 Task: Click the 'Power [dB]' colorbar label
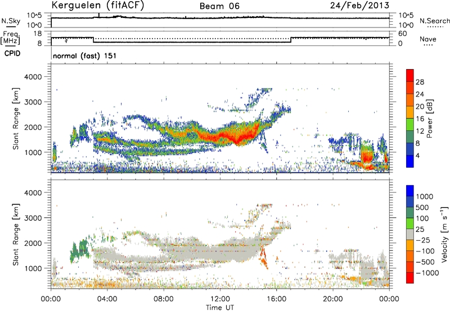(430, 118)
